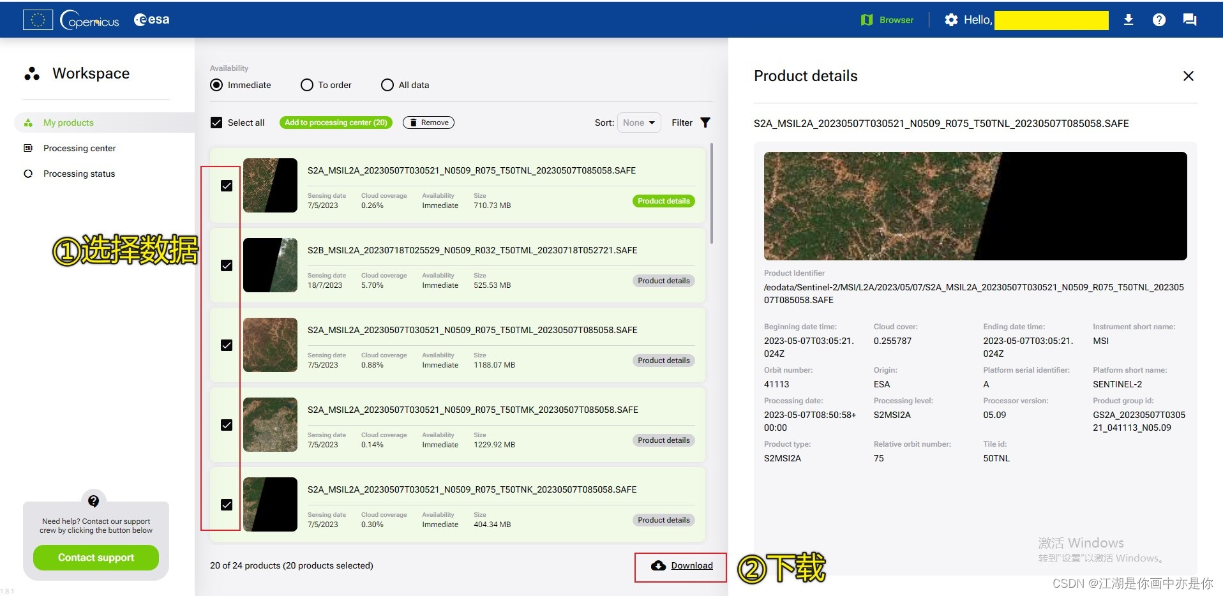1223x596 pixels.
Task: Select the To order radio button
Action: point(307,85)
